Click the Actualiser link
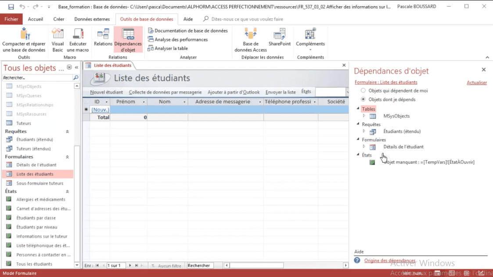This screenshot has height=277, width=493. (476, 82)
